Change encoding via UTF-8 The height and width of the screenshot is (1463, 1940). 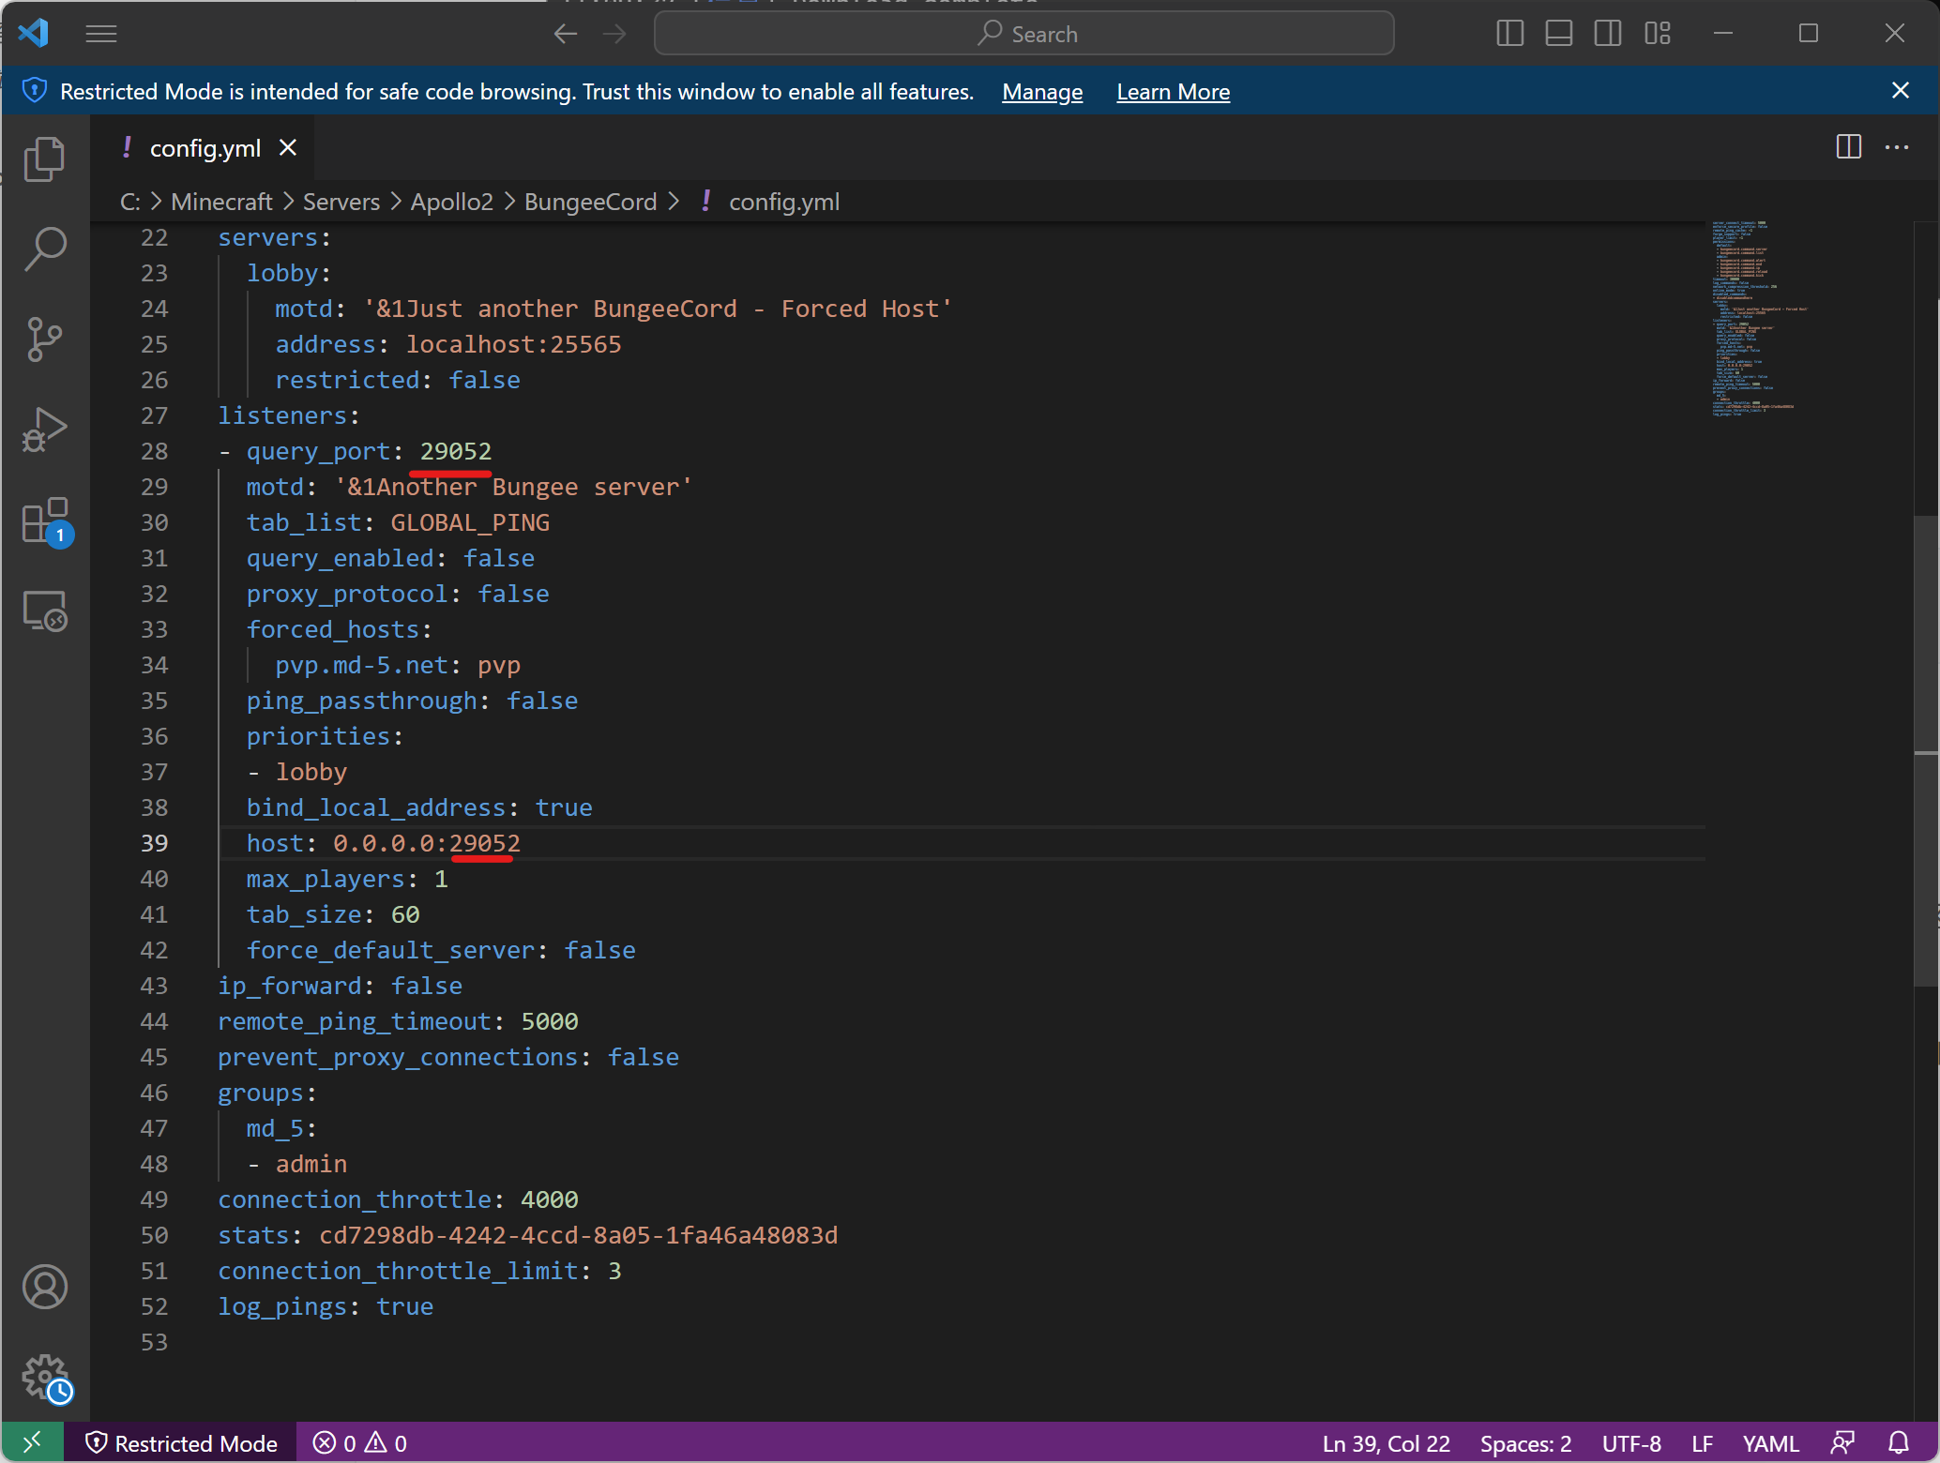click(1631, 1443)
